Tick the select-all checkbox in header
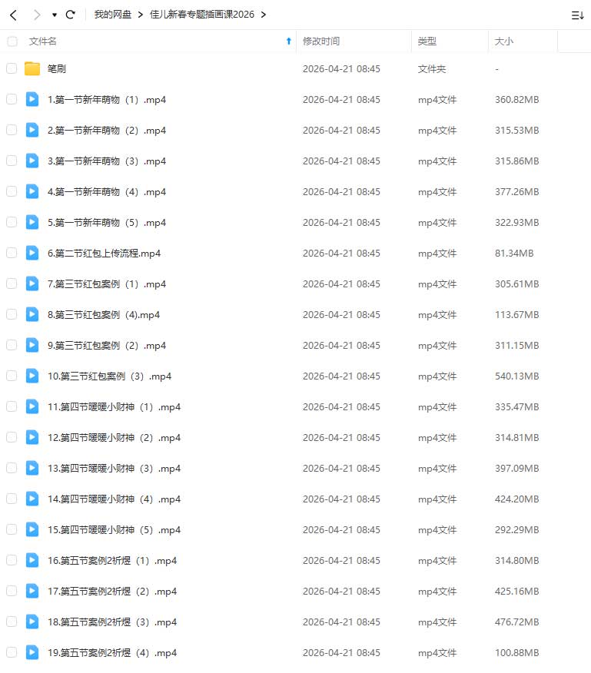The image size is (591, 673). [12, 41]
